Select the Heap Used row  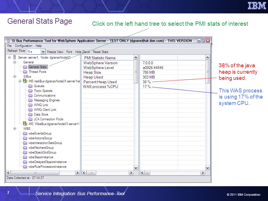[108, 77]
